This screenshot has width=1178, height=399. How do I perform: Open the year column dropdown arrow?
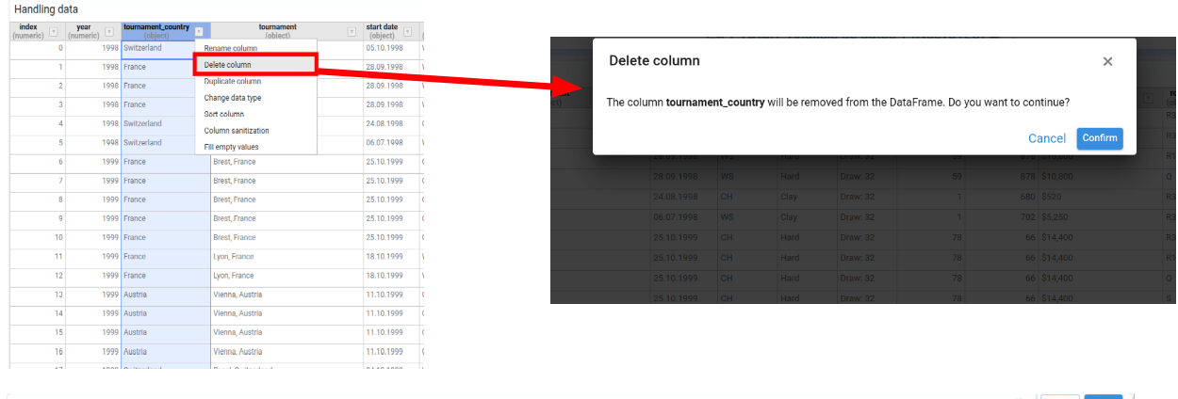pyautogui.click(x=109, y=32)
